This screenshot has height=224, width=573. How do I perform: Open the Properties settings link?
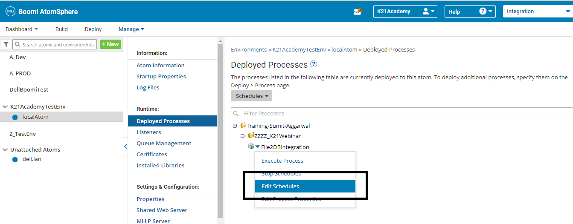(x=151, y=199)
